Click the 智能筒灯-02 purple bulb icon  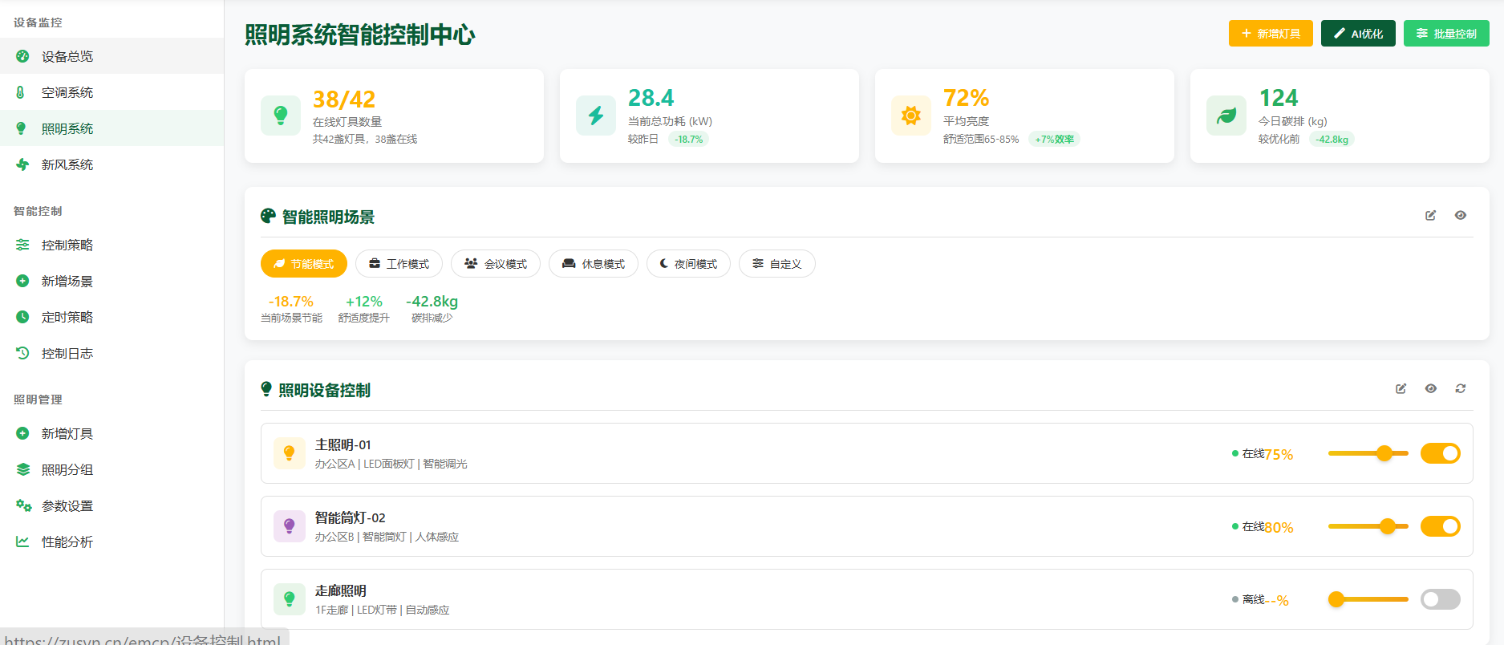290,526
